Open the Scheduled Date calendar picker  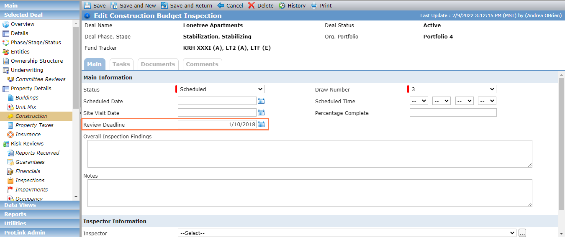(x=261, y=101)
